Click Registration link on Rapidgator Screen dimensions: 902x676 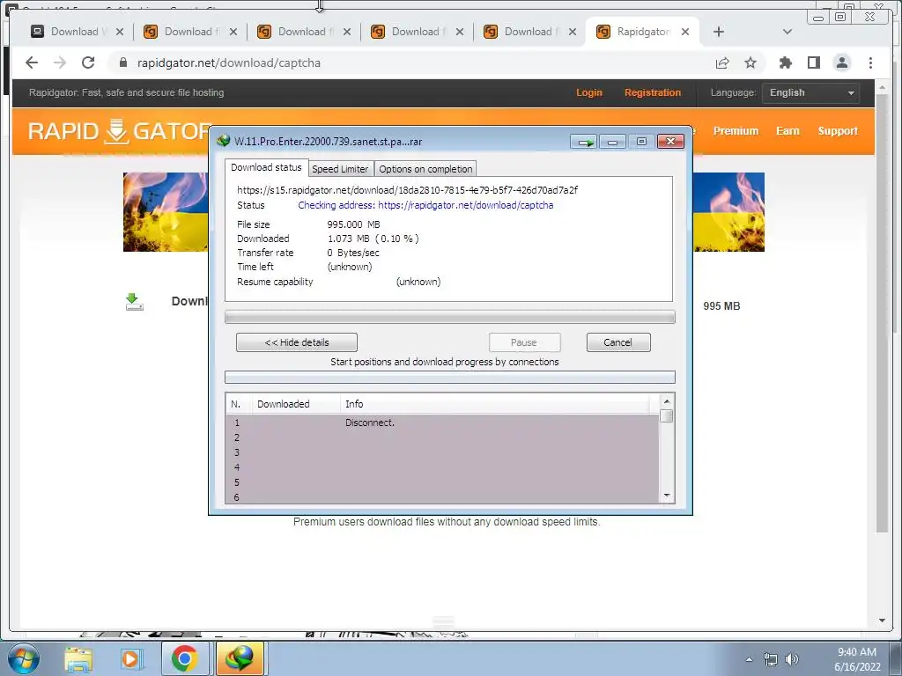[x=653, y=92]
